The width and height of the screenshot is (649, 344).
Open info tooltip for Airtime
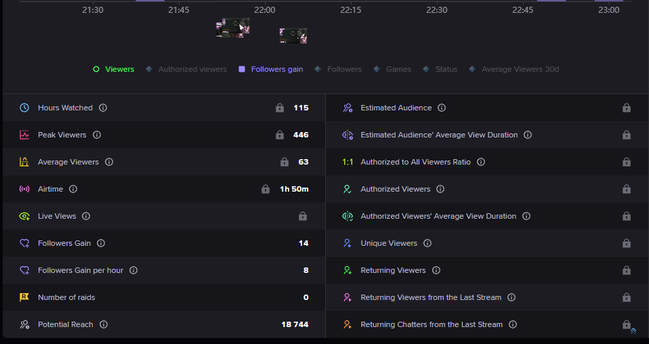[73, 189]
